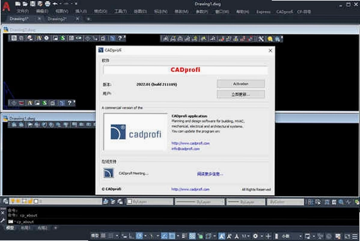Toggle annotation visibility in status bar
The image size is (360, 241).
(x=222, y=236)
